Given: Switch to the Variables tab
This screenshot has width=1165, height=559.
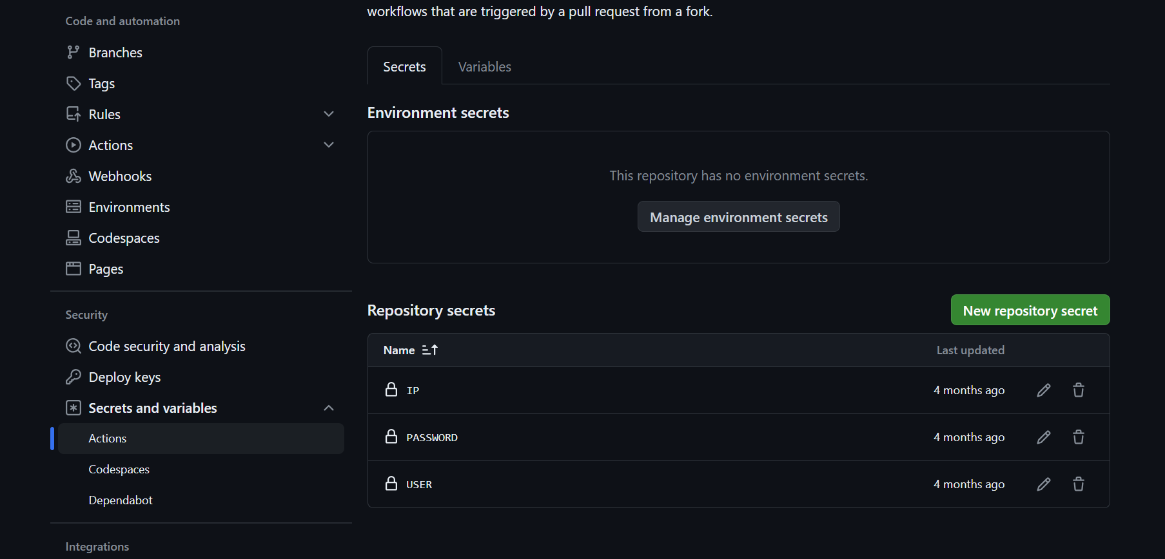Looking at the screenshot, I should [x=484, y=67].
